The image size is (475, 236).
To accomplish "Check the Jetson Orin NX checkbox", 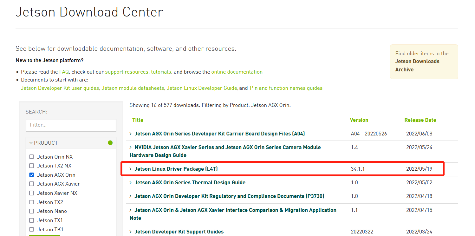I will [x=32, y=157].
